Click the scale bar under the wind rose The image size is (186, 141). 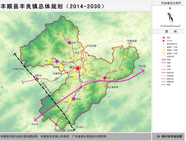coord(171,26)
